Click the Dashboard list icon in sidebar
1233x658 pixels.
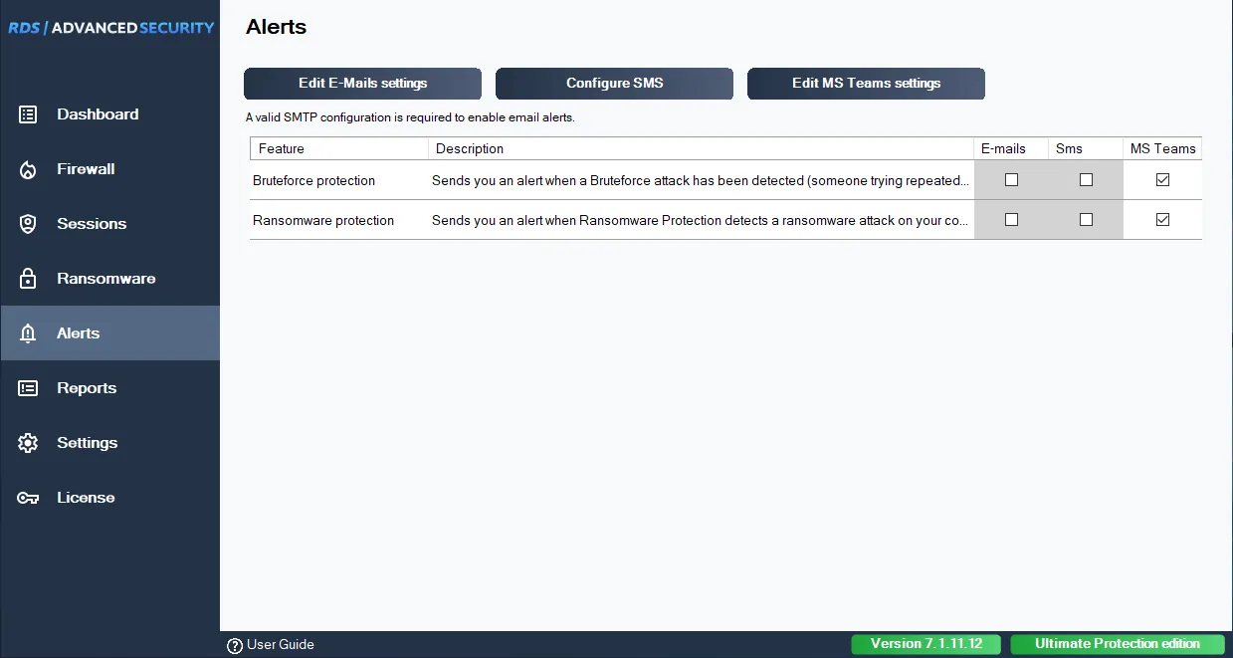click(28, 114)
